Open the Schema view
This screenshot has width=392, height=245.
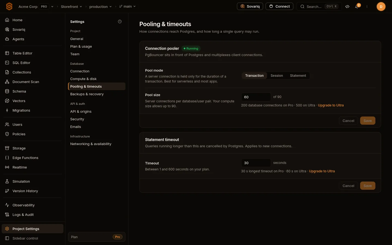point(33,91)
